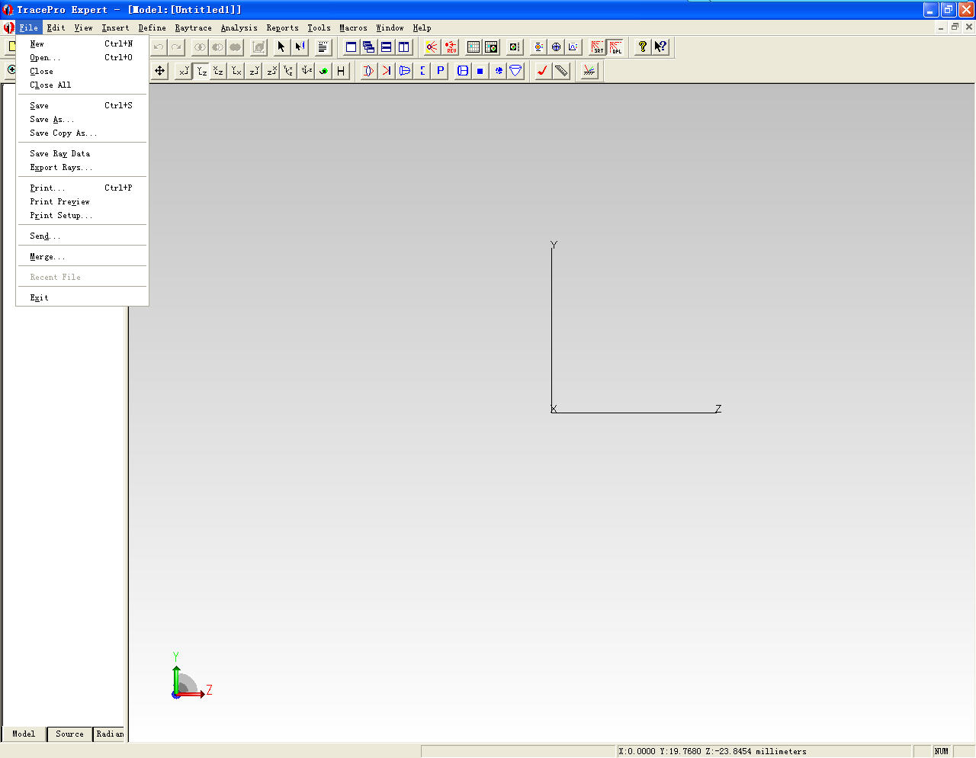Open the polar plot icon
Viewport: 976px width, 758px height.
(556, 47)
